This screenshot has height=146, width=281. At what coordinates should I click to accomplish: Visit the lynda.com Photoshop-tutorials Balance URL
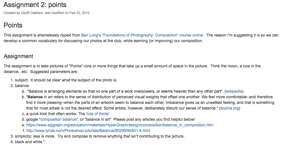click(88, 131)
